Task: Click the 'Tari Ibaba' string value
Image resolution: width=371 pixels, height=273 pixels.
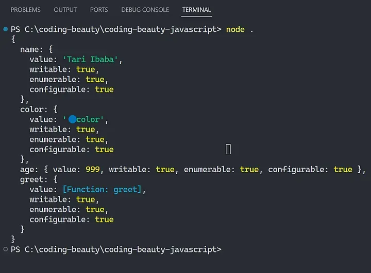Action: click(x=90, y=59)
